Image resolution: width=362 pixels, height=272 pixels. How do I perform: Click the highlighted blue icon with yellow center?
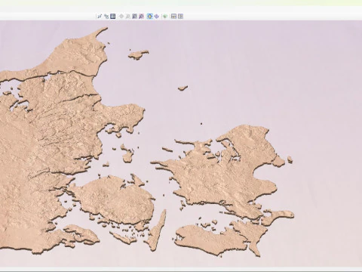[x=150, y=17]
